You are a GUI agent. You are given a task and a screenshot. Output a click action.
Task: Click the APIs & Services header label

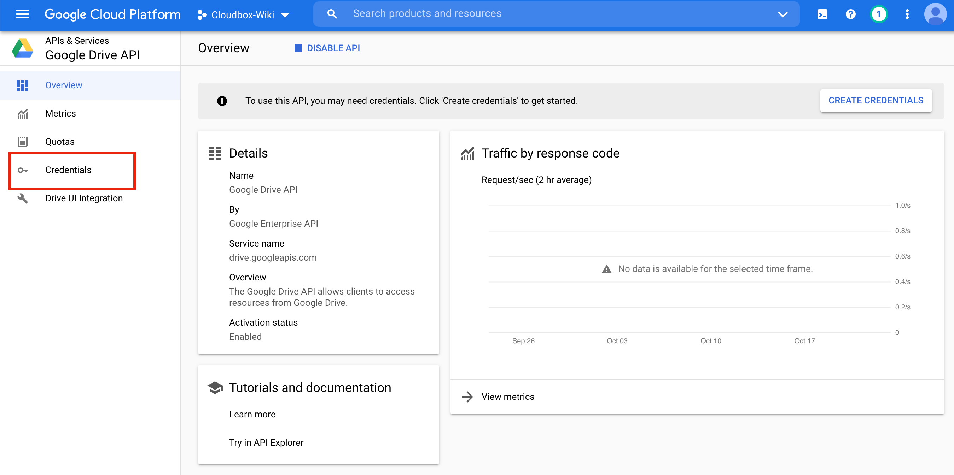point(77,41)
